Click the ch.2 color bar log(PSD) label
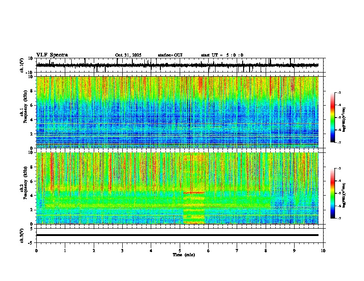This screenshot has width=364, height=281. [344, 195]
